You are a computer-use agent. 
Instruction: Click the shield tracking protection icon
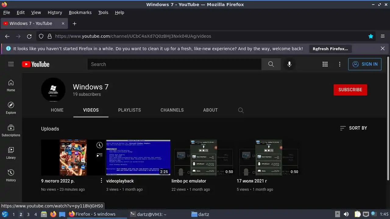41,36
